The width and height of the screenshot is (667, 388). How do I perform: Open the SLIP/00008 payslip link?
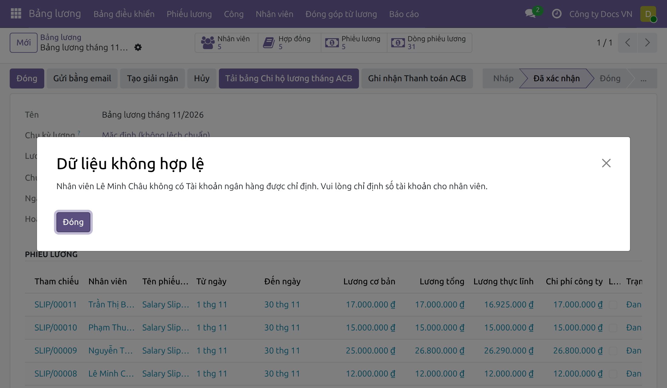(x=56, y=374)
